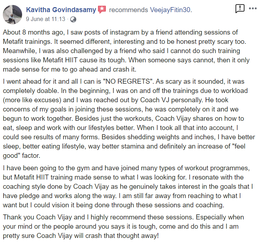Click the red star recommendation badge

point(102,10)
